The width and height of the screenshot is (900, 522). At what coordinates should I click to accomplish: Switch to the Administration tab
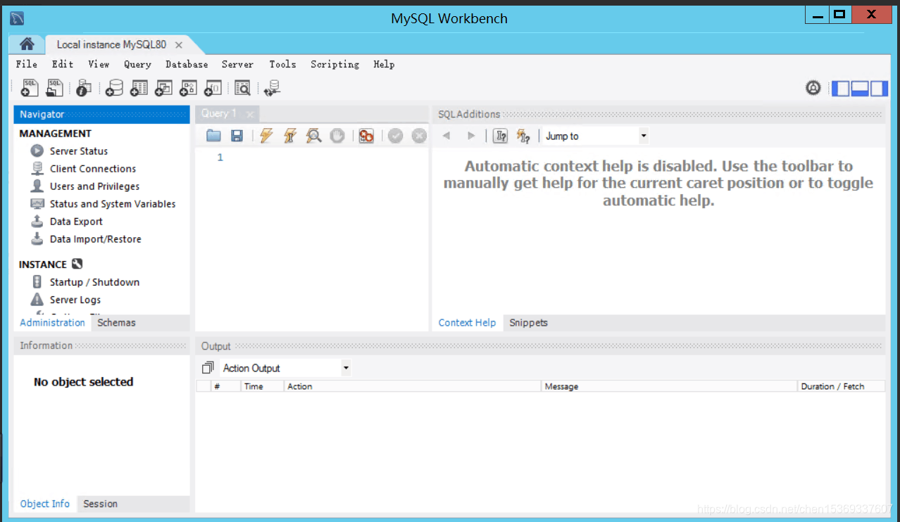[x=52, y=322]
